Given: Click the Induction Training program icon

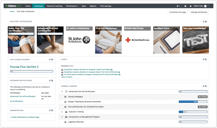Looking at the screenshot, I should point(66,112).
